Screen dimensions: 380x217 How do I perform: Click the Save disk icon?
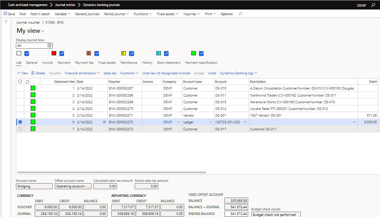click(x=5, y=14)
